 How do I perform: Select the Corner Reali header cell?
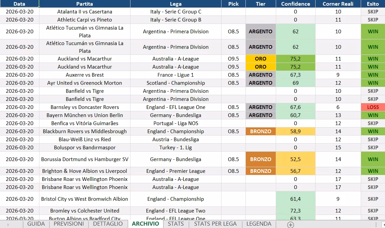(338, 4)
